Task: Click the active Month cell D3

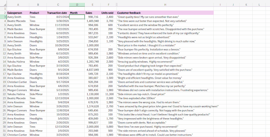Action: pos(77,17)
